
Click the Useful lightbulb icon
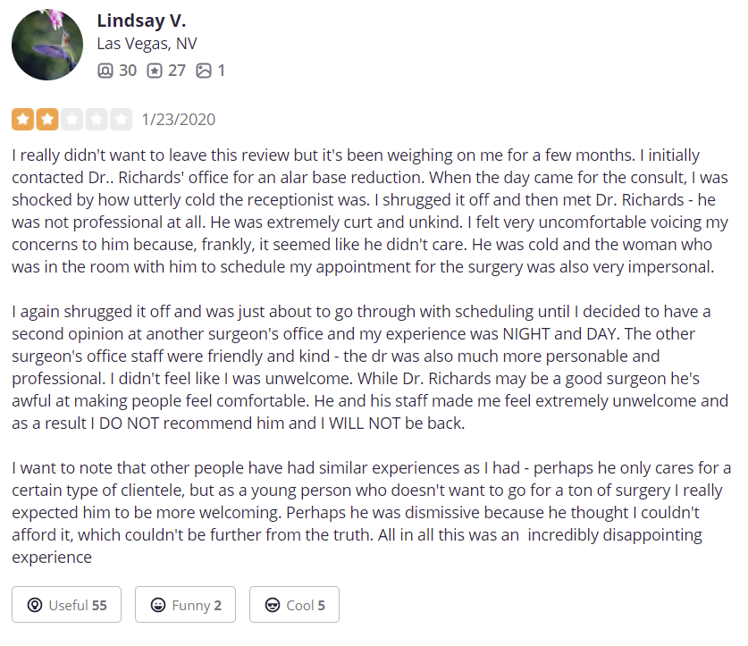point(35,605)
